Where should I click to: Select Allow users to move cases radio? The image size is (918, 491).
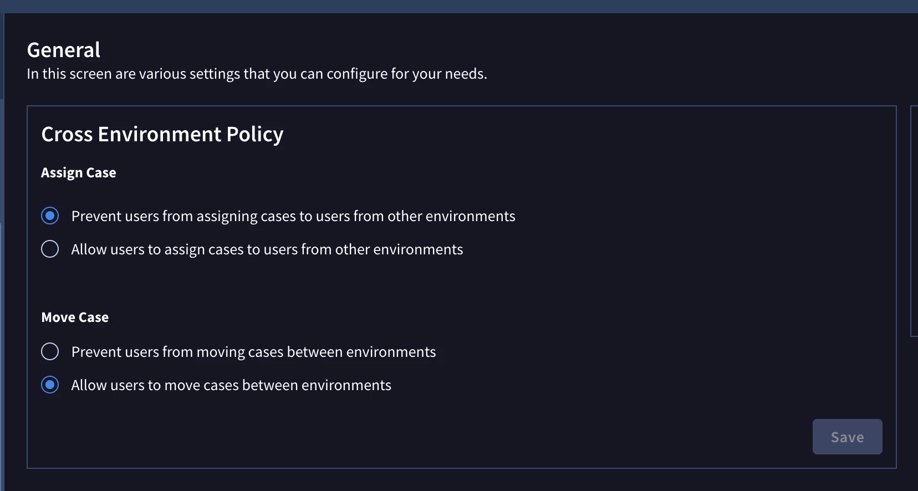50,385
